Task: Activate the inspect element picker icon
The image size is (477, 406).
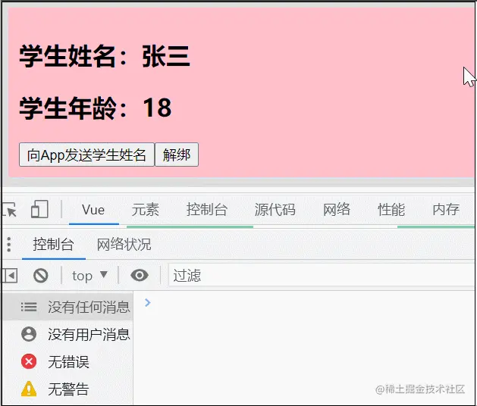Action: pyautogui.click(x=10, y=209)
